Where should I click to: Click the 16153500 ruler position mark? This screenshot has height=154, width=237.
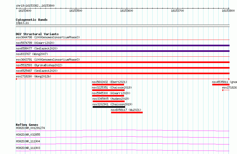76,11
